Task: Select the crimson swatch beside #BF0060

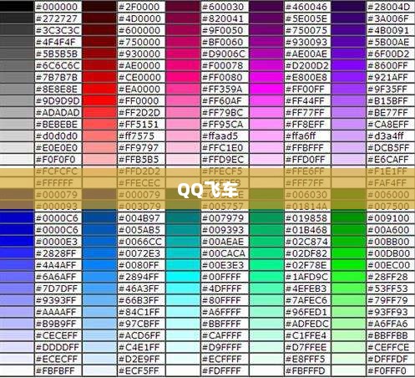Action: [x=183, y=42]
